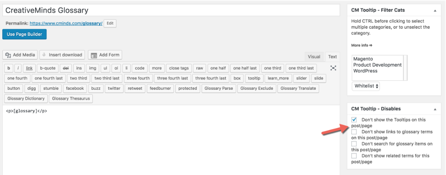Click the ins quicktag
Screen dimensions: 446x175
tap(79, 68)
